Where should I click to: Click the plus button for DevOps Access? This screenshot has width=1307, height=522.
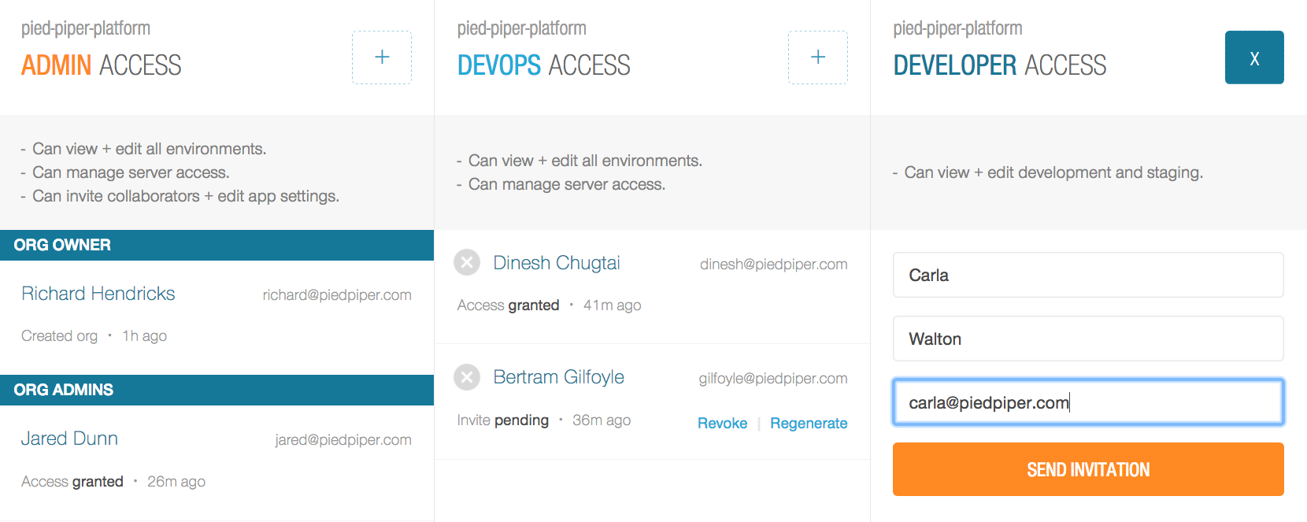pos(818,57)
